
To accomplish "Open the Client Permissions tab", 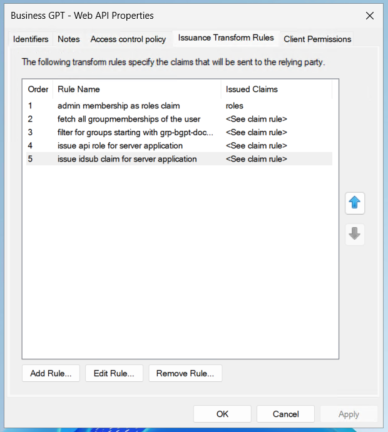I will [x=317, y=39].
